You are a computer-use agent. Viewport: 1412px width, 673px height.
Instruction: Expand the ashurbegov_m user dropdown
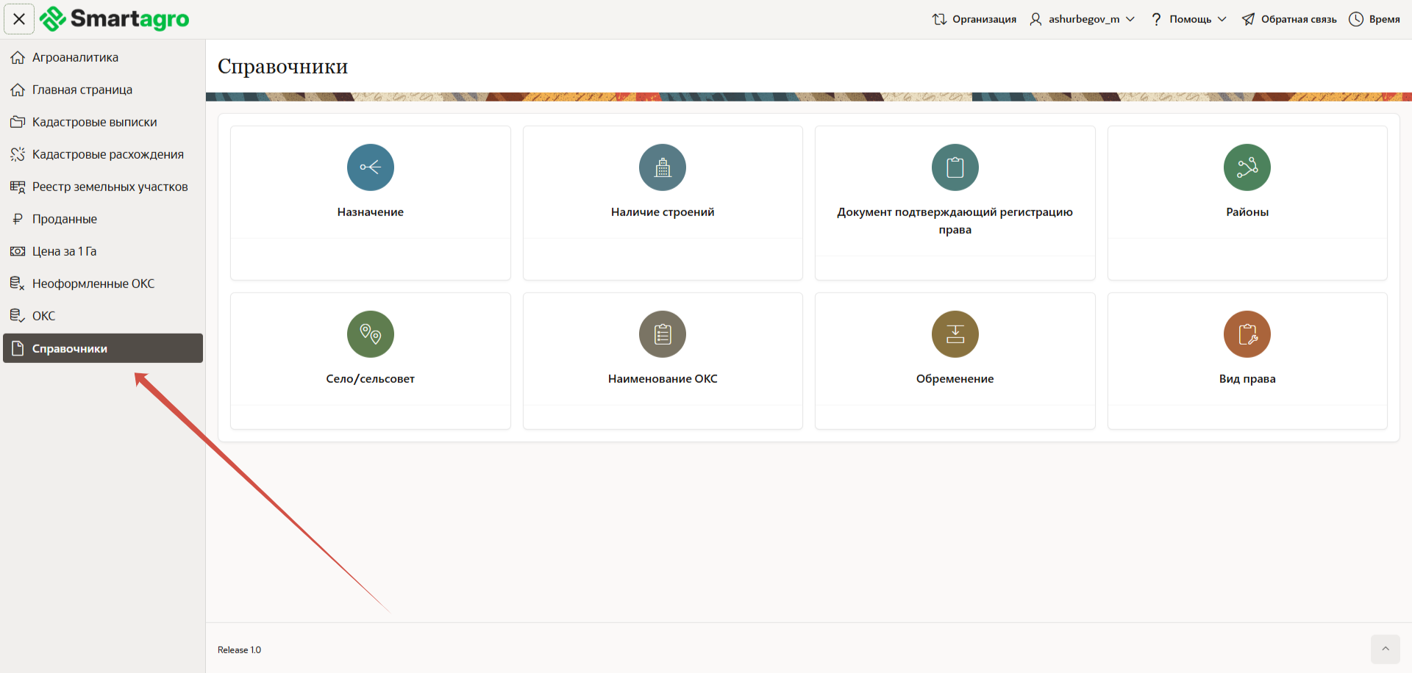pos(1083,19)
